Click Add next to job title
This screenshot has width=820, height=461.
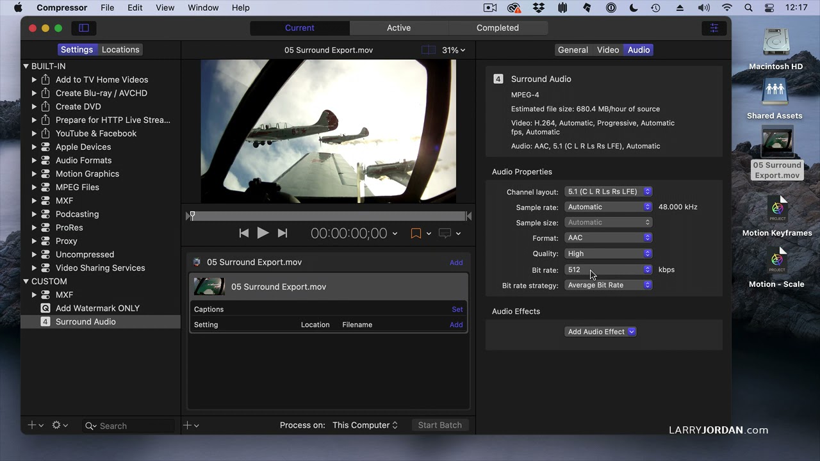click(456, 263)
